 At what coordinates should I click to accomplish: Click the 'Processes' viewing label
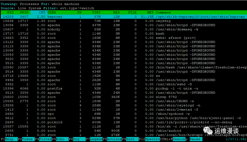(x=29, y=4)
